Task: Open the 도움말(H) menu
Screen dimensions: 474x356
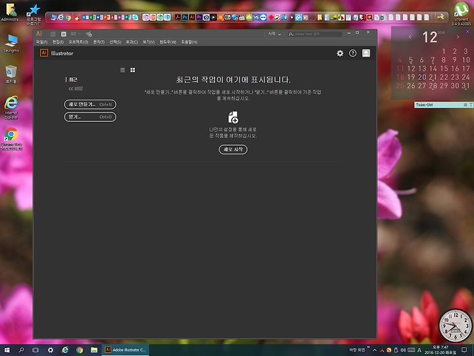Action: (189, 42)
